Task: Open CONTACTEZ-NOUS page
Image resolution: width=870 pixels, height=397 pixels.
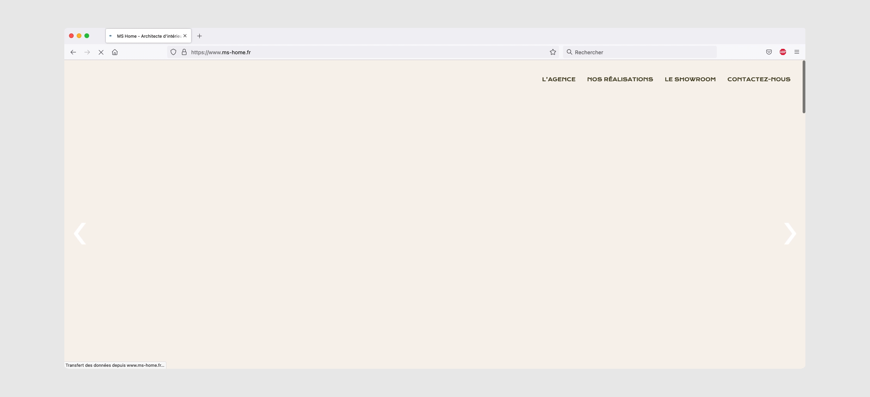Action: 758,79
